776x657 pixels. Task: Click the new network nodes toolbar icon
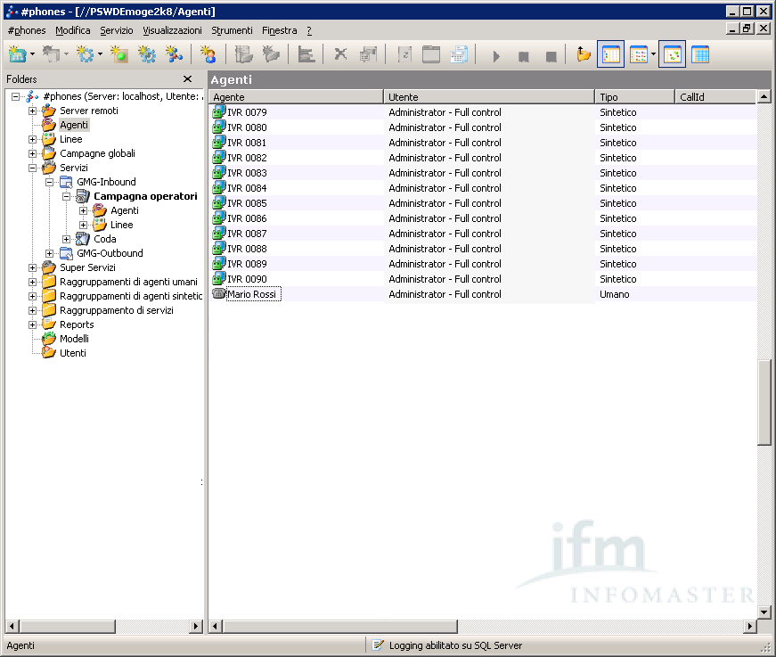click(x=174, y=54)
